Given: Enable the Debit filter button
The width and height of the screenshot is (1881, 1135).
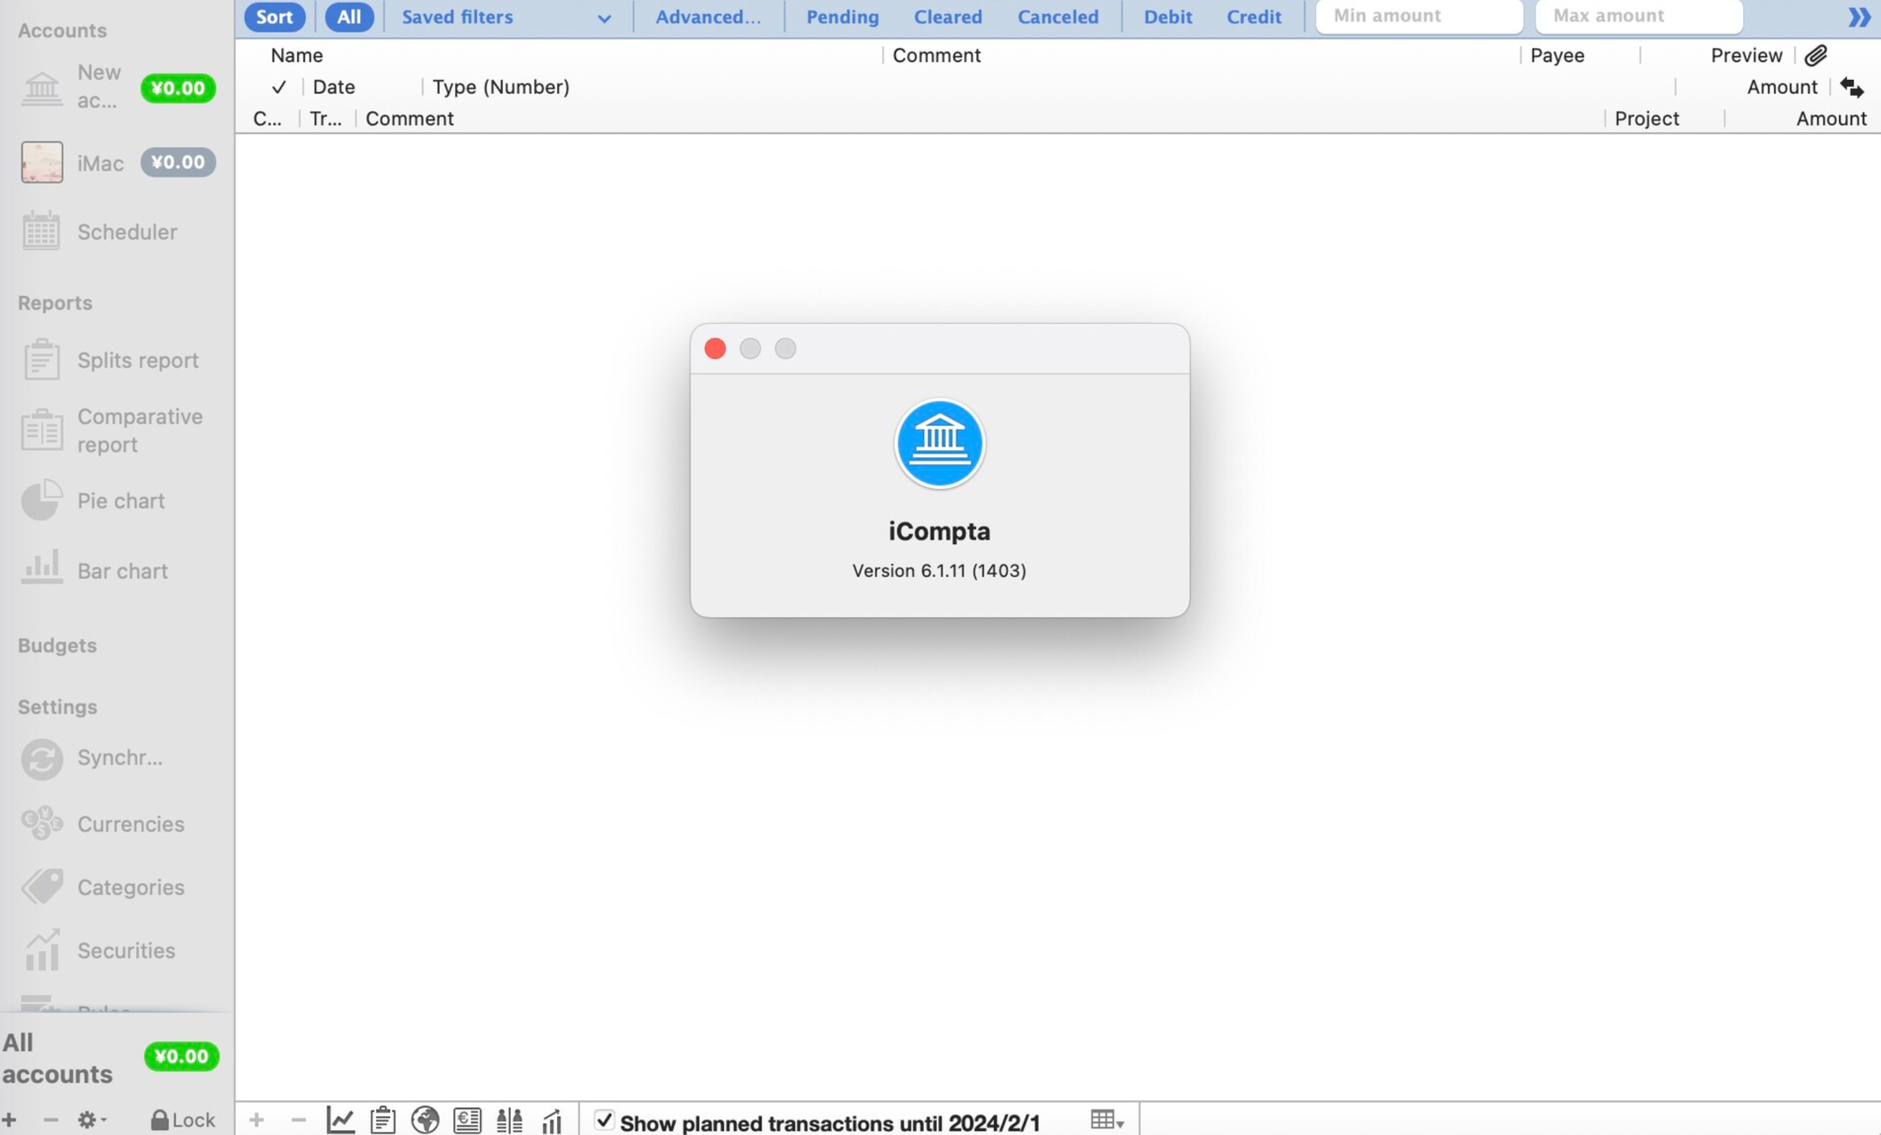Looking at the screenshot, I should pyautogui.click(x=1167, y=16).
